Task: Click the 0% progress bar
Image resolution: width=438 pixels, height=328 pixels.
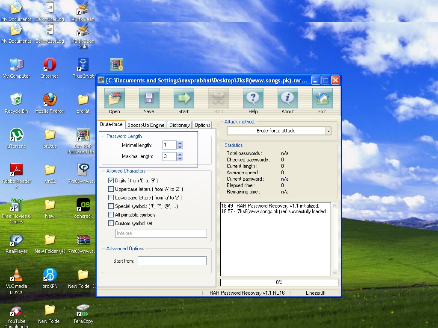Action: [x=279, y=282]
